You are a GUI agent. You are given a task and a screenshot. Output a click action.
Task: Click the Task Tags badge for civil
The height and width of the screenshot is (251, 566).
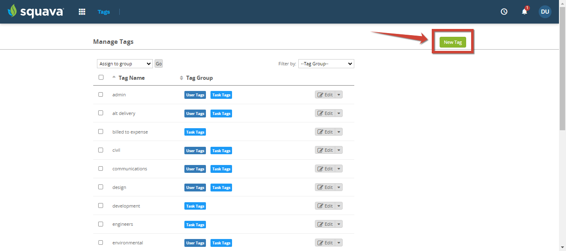pyautogui.click(x=221, y=151)
